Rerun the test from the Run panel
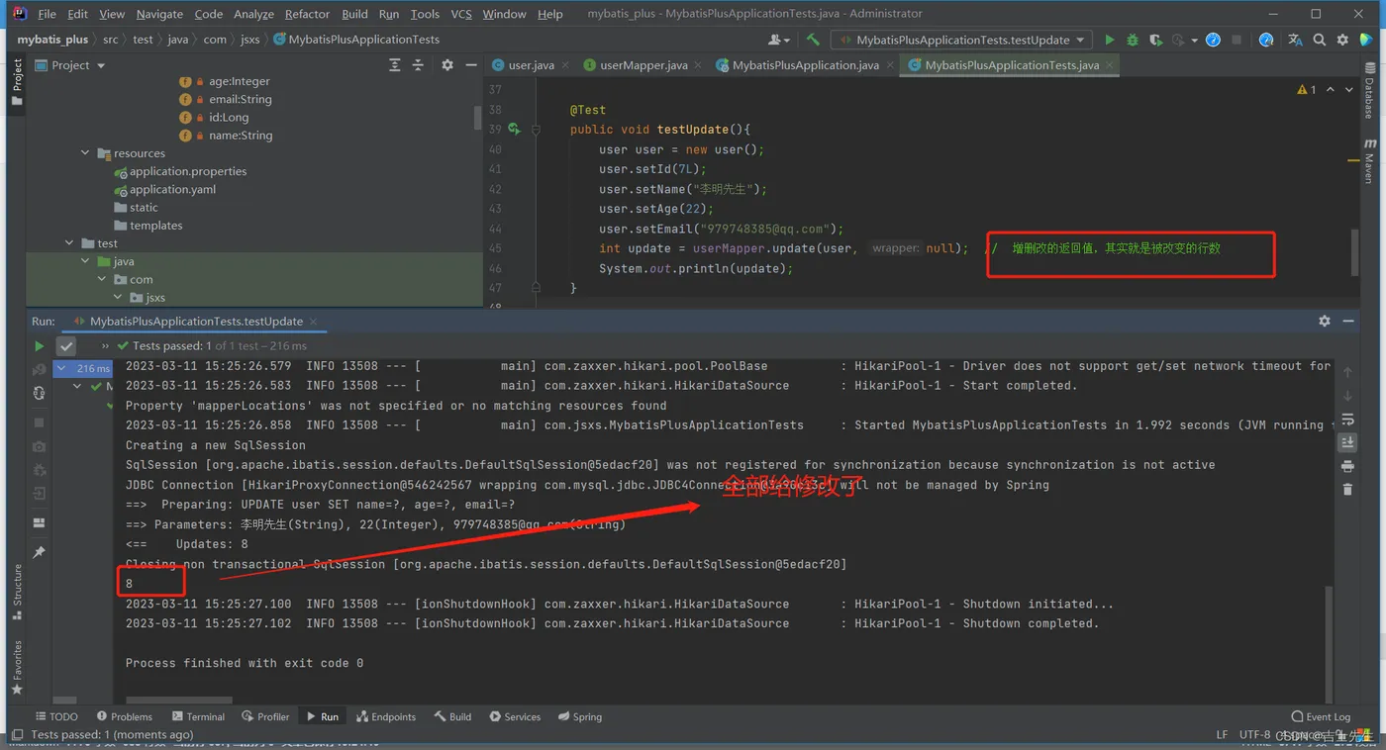This screenshot has width=1386, height=750. coord(39,346)
